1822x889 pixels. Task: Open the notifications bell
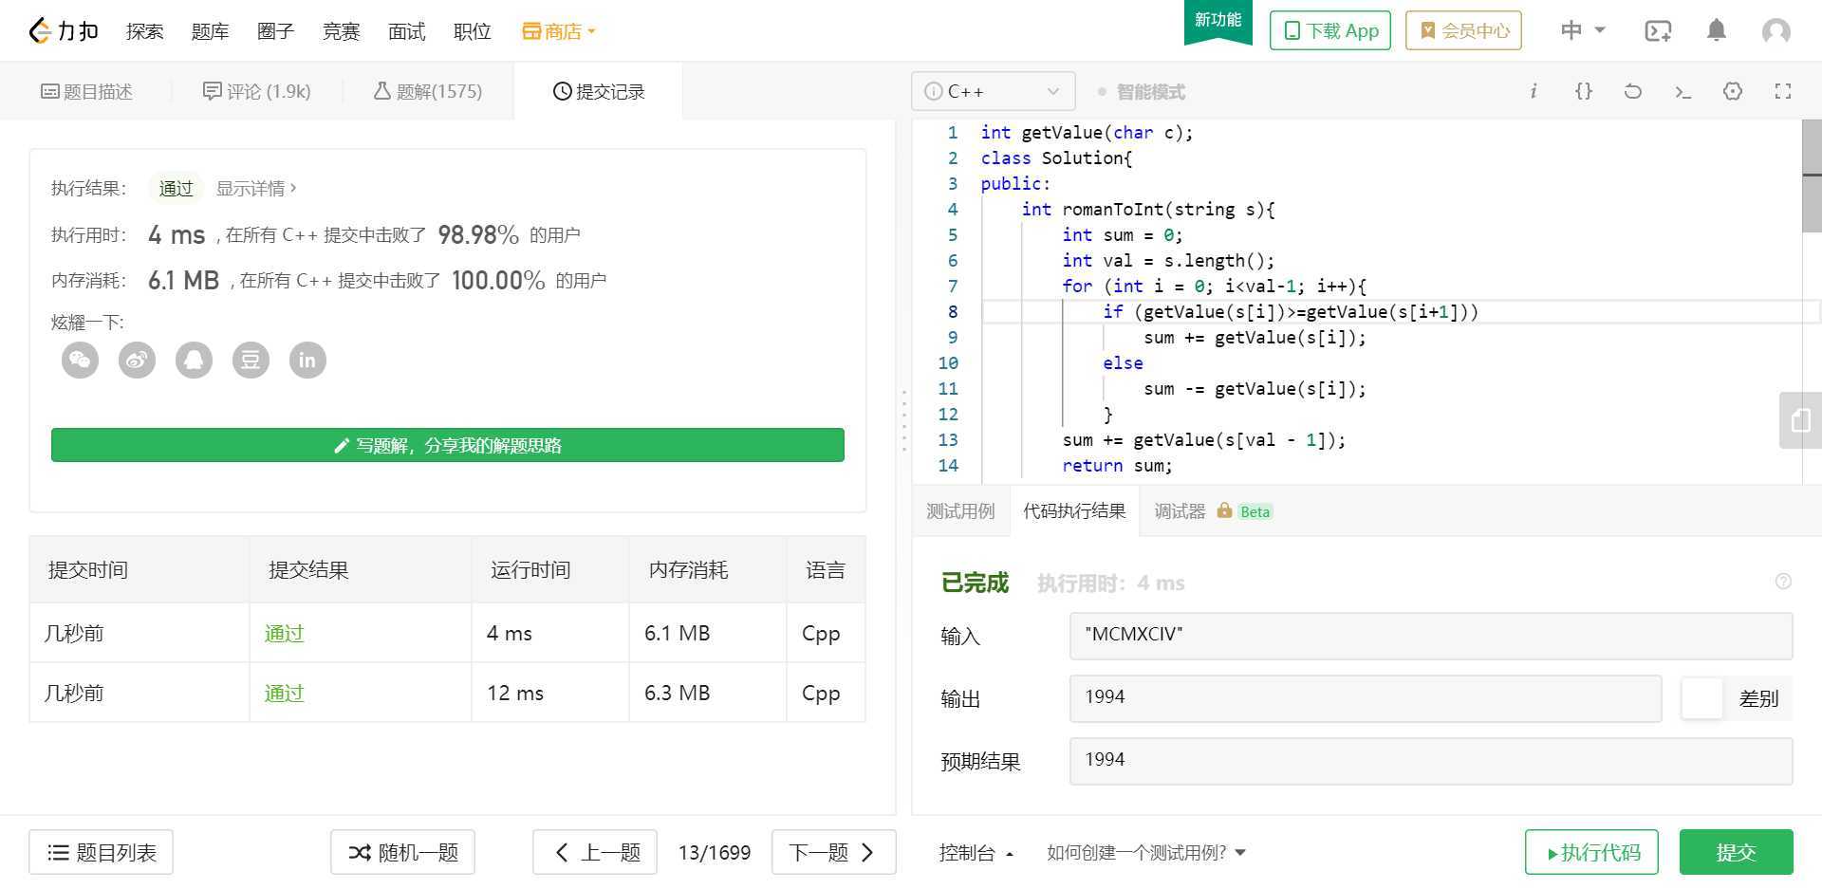point(1716,30)
